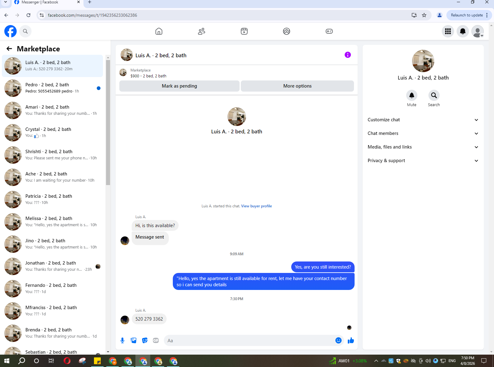Search within the conversation
The width and height of the screenshot is (494, 367).
(x=434, y=95)
